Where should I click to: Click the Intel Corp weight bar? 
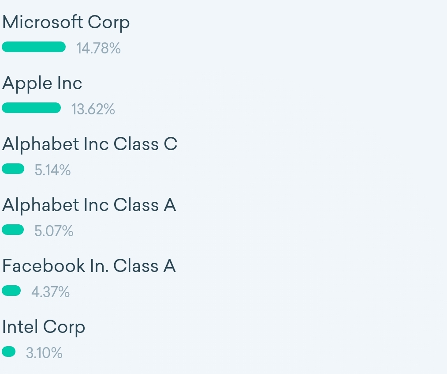9,351
